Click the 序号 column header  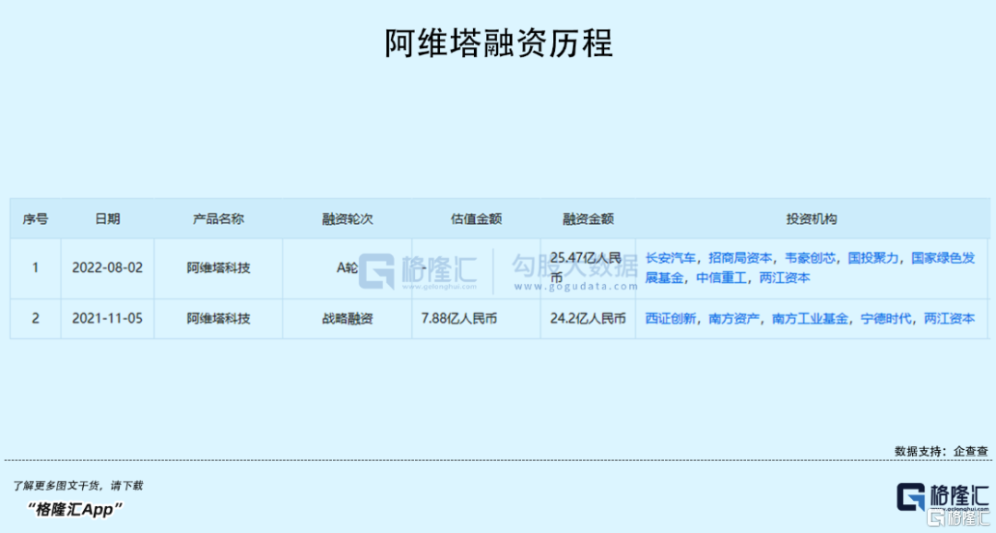pyautogui.click(x=36, y=219)
